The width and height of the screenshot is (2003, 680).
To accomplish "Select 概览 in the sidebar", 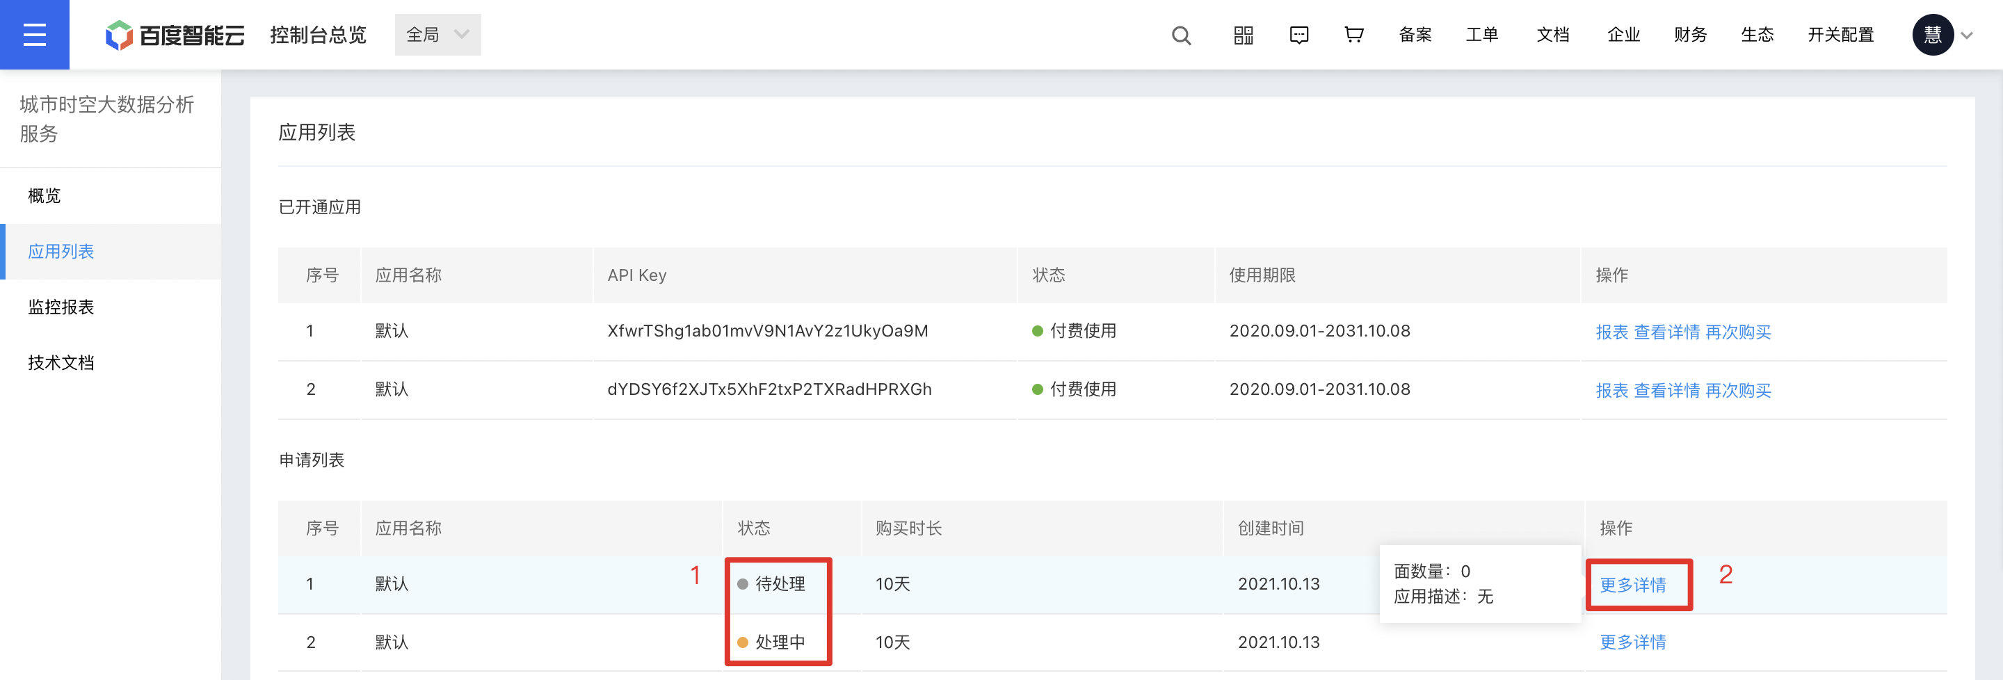I will click(x=111, y=196).
